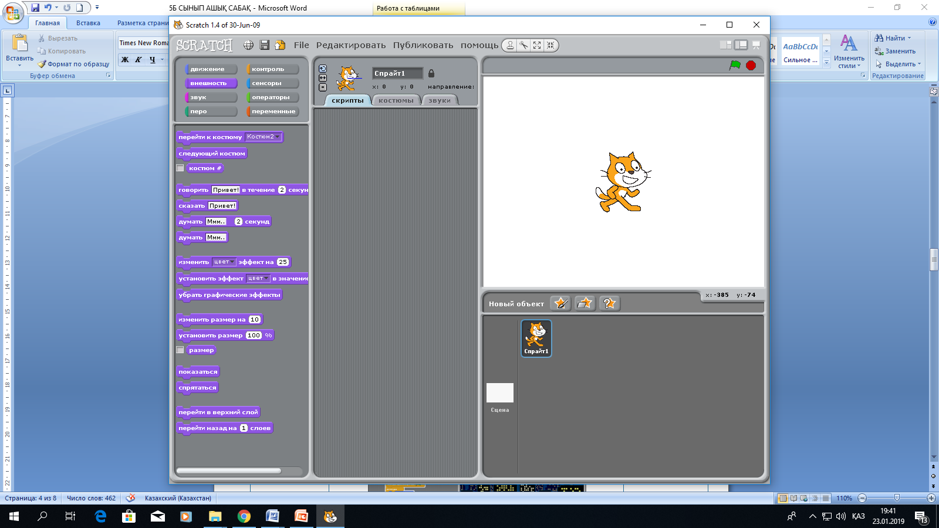
Task: Open the Главная ribbon tab in Word
Action: coord(48,23)
